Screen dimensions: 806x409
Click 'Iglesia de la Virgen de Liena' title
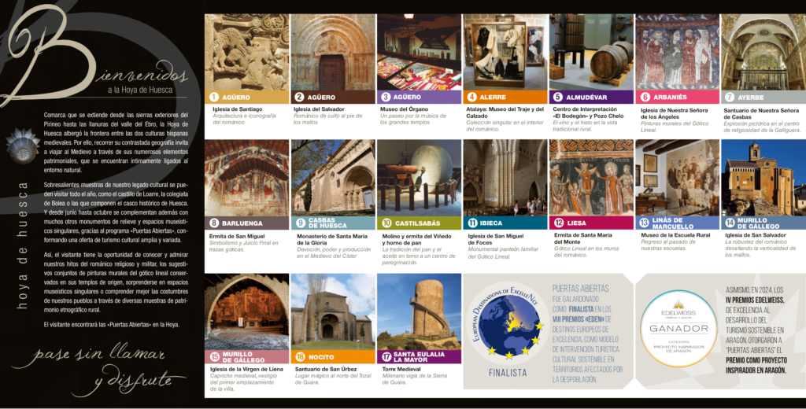(x=246, y=370)
